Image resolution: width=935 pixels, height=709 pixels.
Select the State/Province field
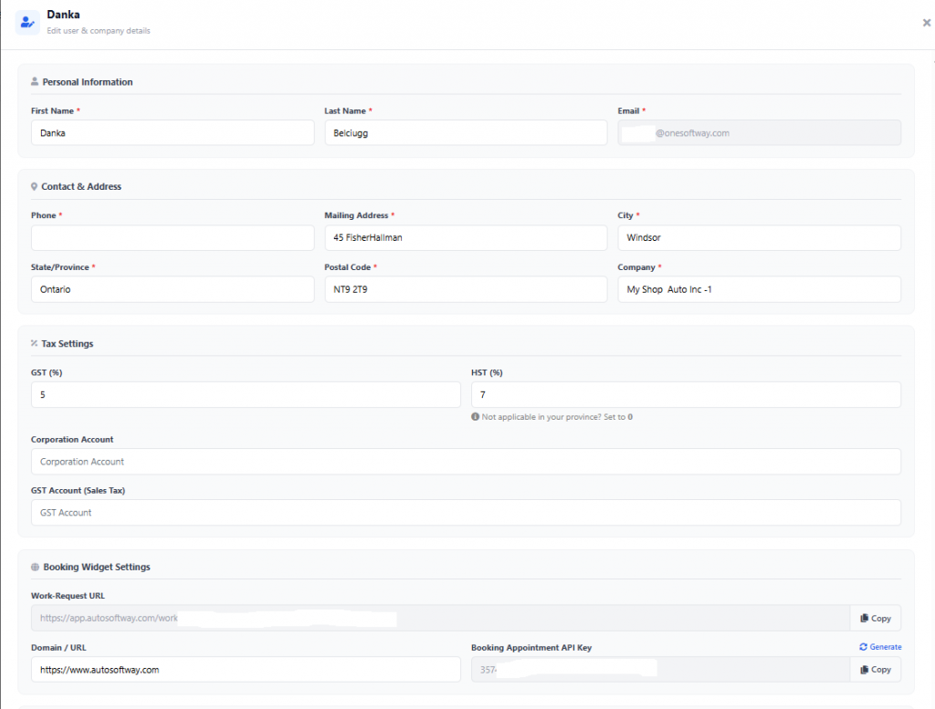tap(172, 289)
